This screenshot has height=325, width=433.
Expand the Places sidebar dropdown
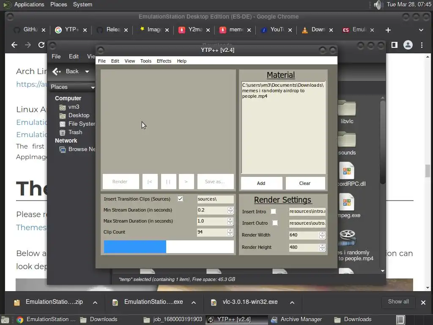(x=93, y=87)
